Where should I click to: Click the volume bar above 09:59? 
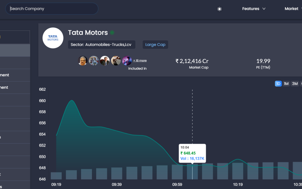[177, 172]
